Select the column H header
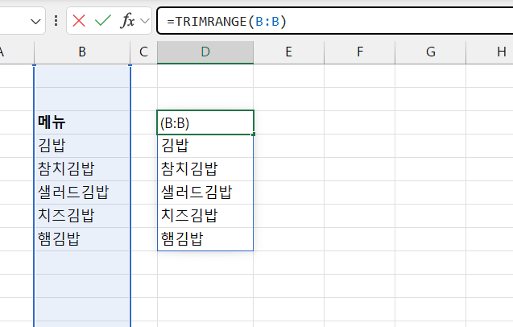513x327 pixels. tap(490, 52)
